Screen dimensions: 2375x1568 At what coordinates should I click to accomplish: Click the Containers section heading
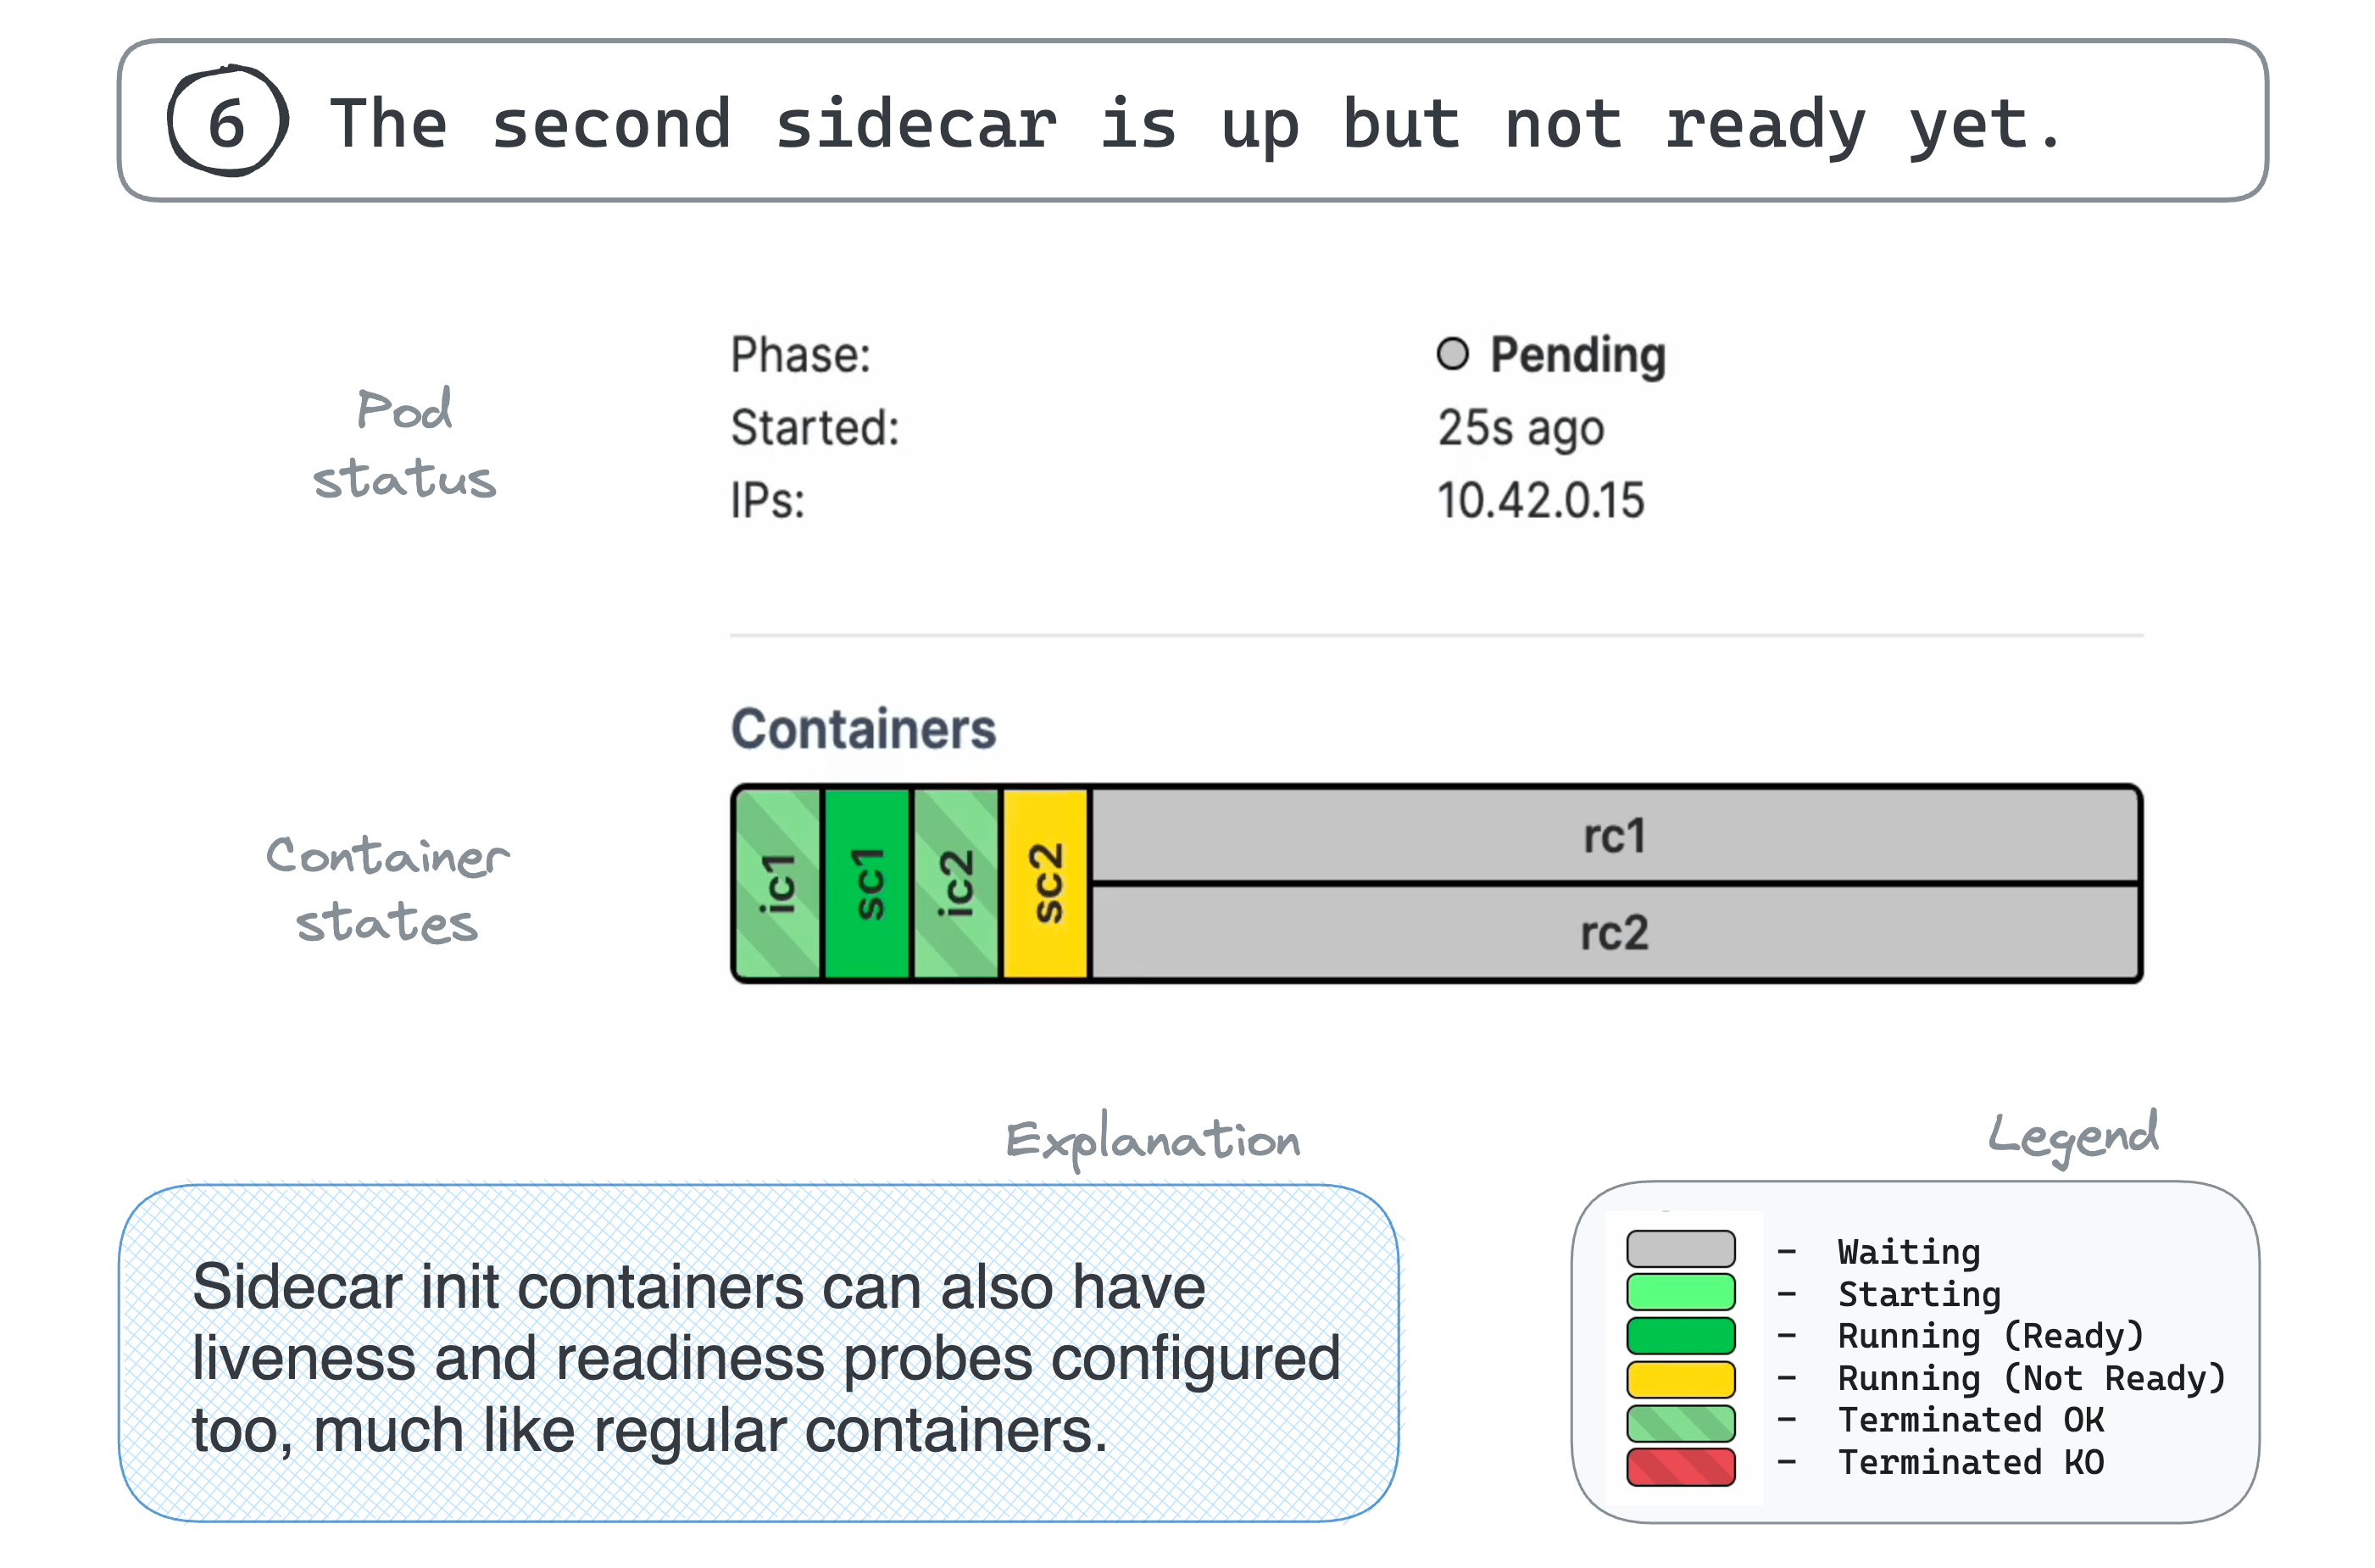[x=863, y=729]
